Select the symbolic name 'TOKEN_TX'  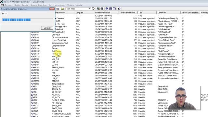(x=57, y=89)
